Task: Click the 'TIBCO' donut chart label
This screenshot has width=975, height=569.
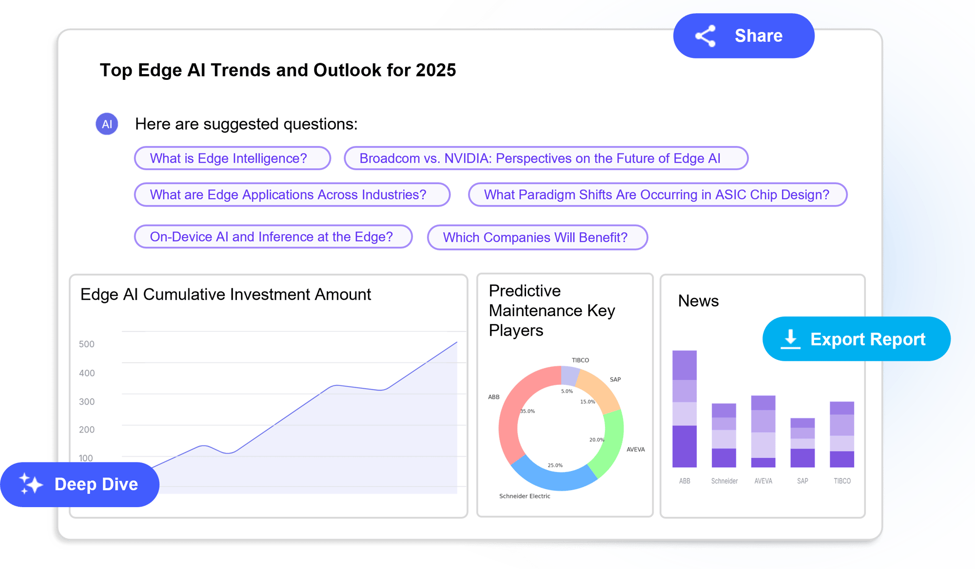Action: click(x=580, y=360)
